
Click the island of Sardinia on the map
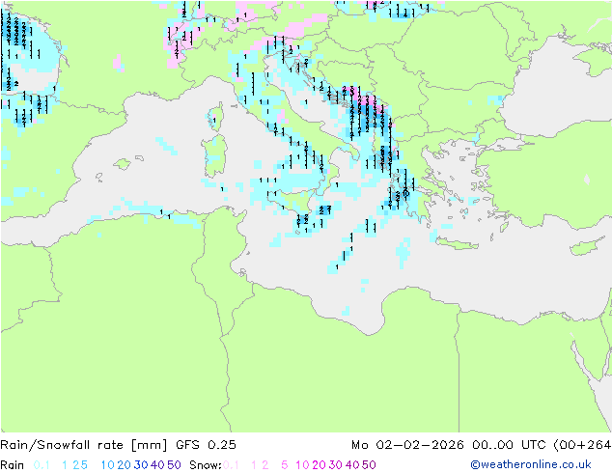(x=214, y=155)
